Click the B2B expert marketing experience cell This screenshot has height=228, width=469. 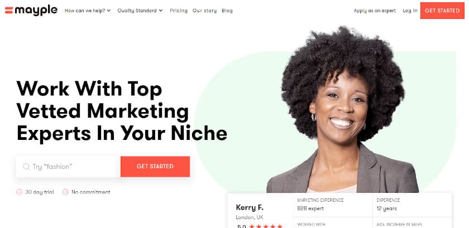point(333,205)
